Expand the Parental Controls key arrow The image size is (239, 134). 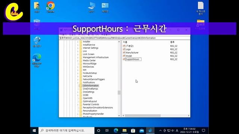point(78,105)
